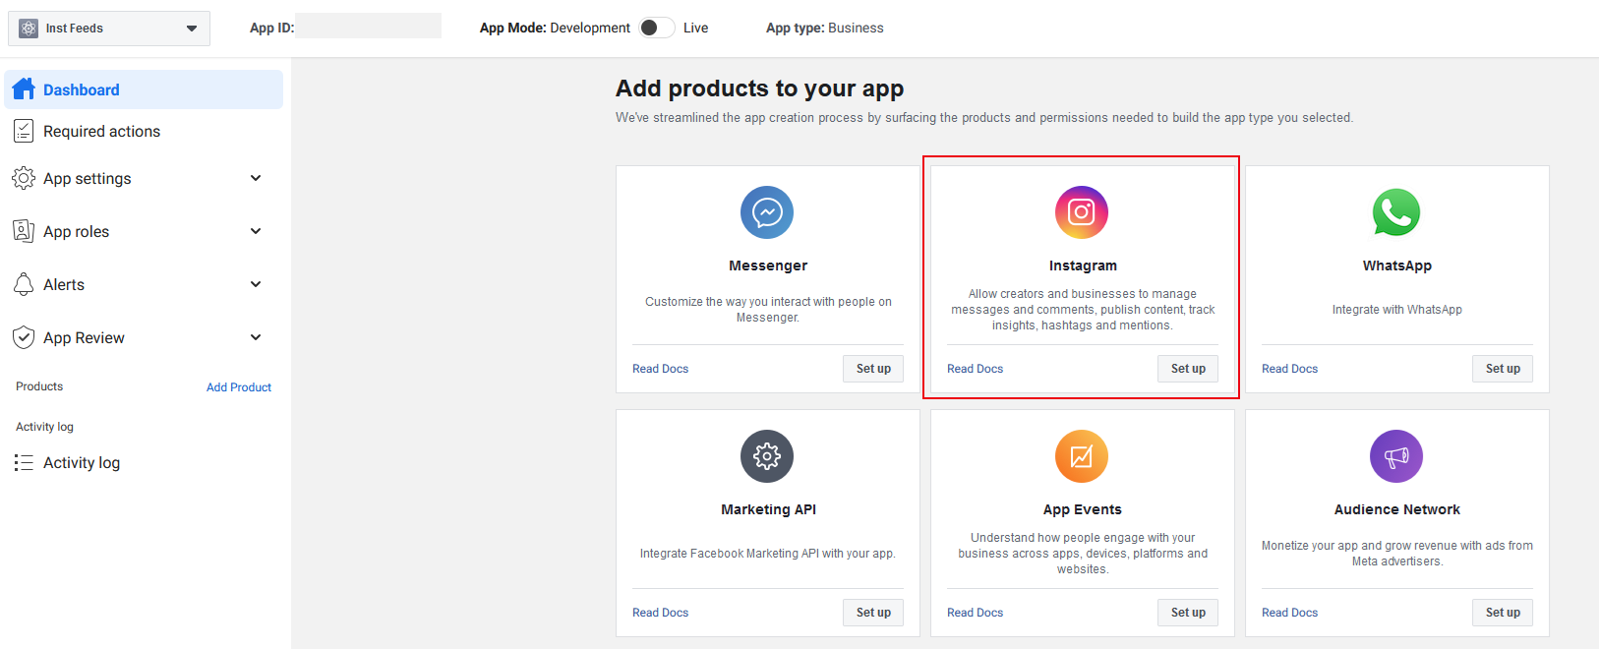
Task: Open the Inst Feeds app selector dropdown
Action: click(x=109, y=29)
